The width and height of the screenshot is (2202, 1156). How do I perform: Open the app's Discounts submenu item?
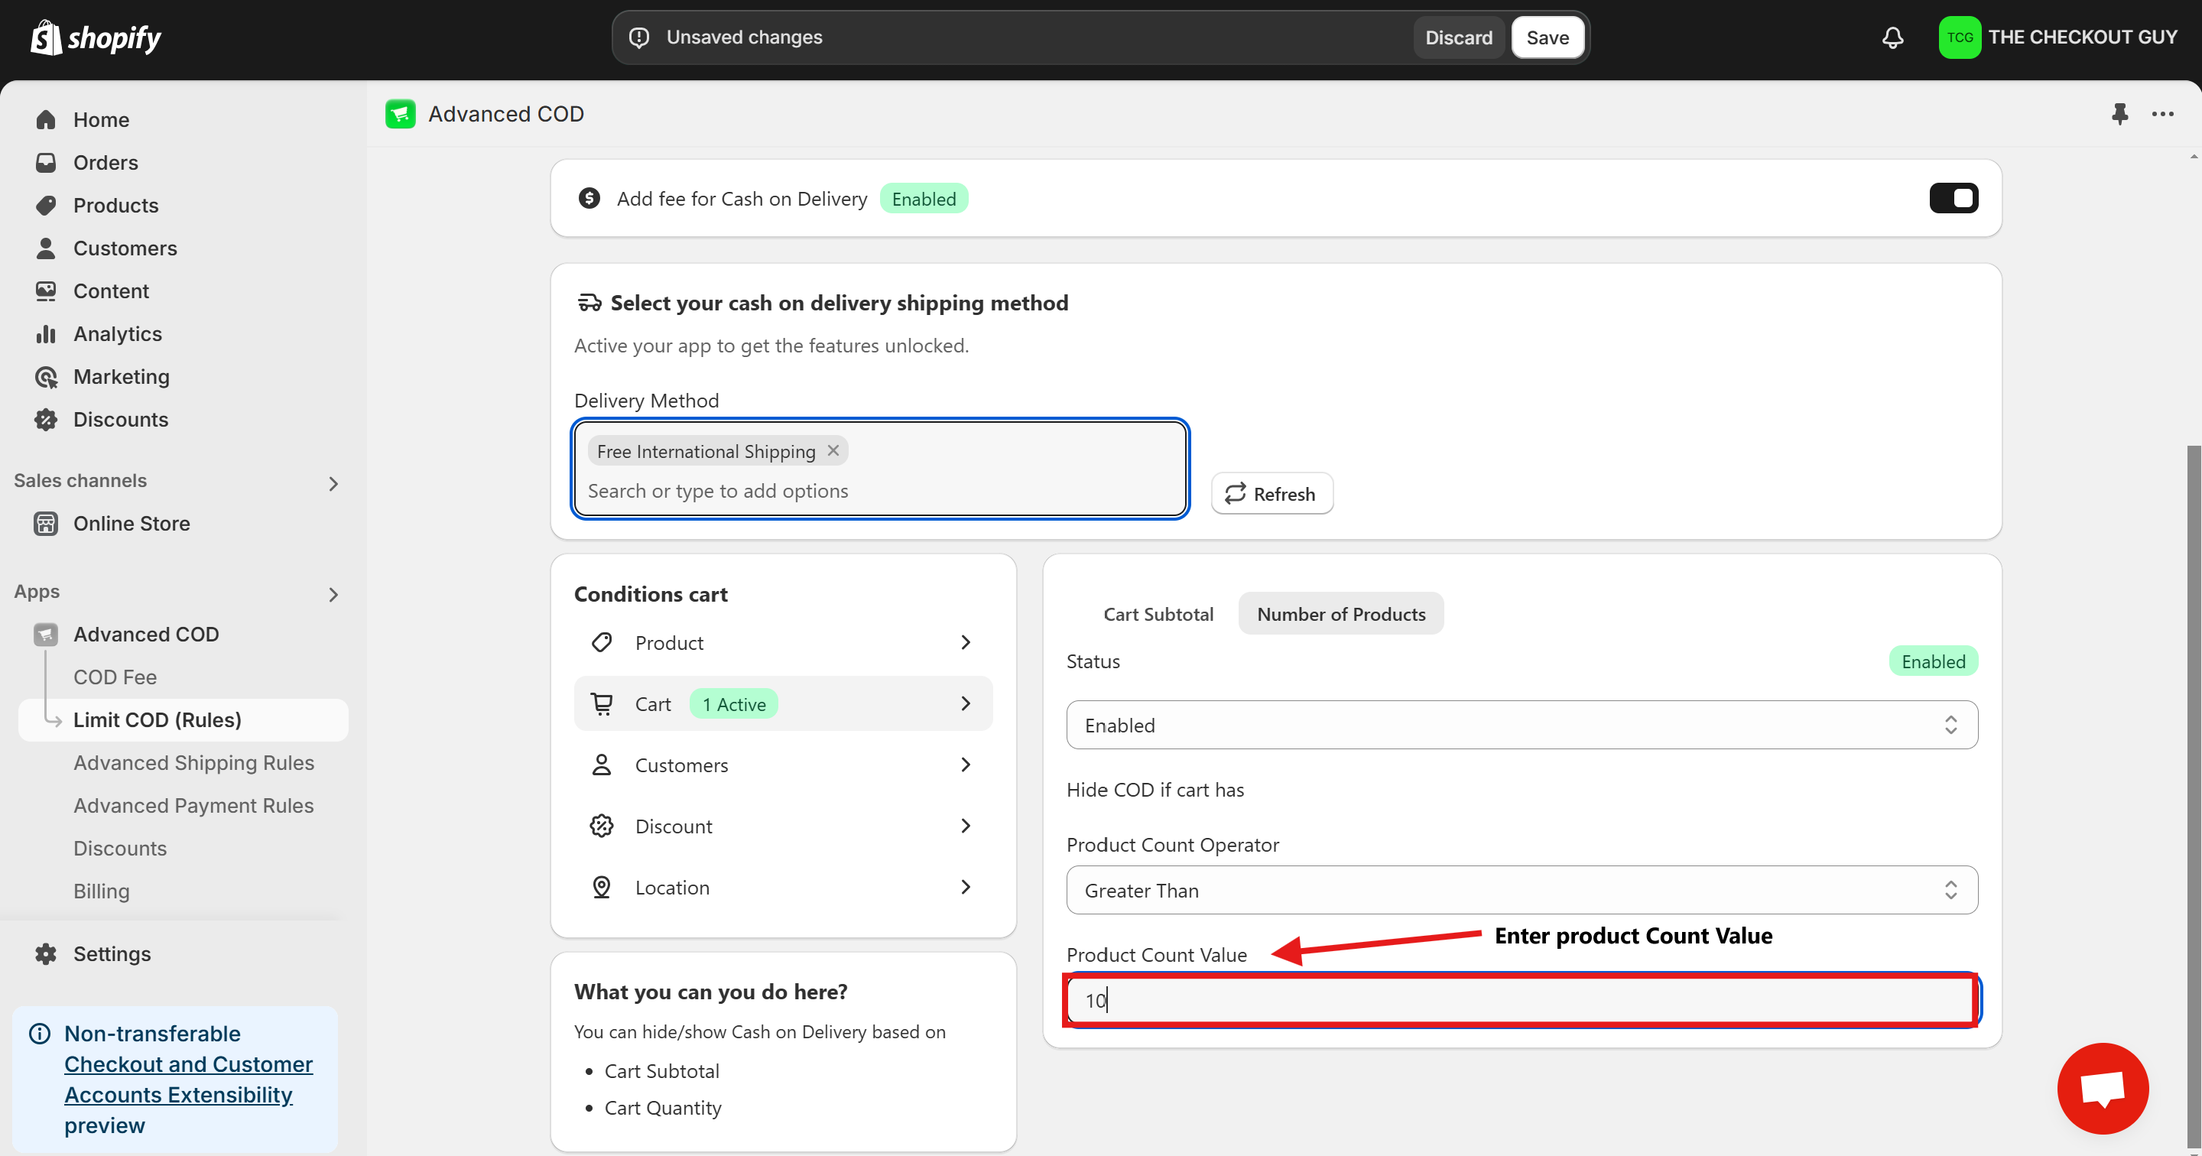pos(120,848)
